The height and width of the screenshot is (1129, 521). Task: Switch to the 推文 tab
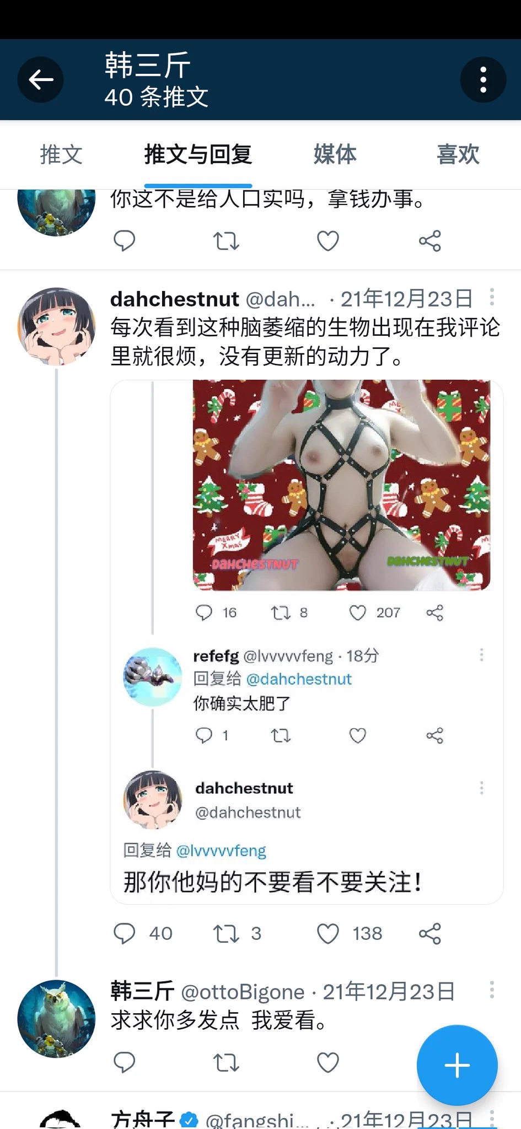click(x=61, y=154)
